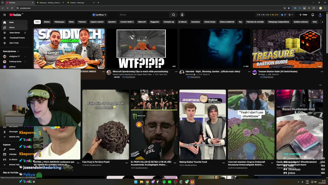
Task: Open Thumbnail Preview sidebar entry
Action: (14, 38)
